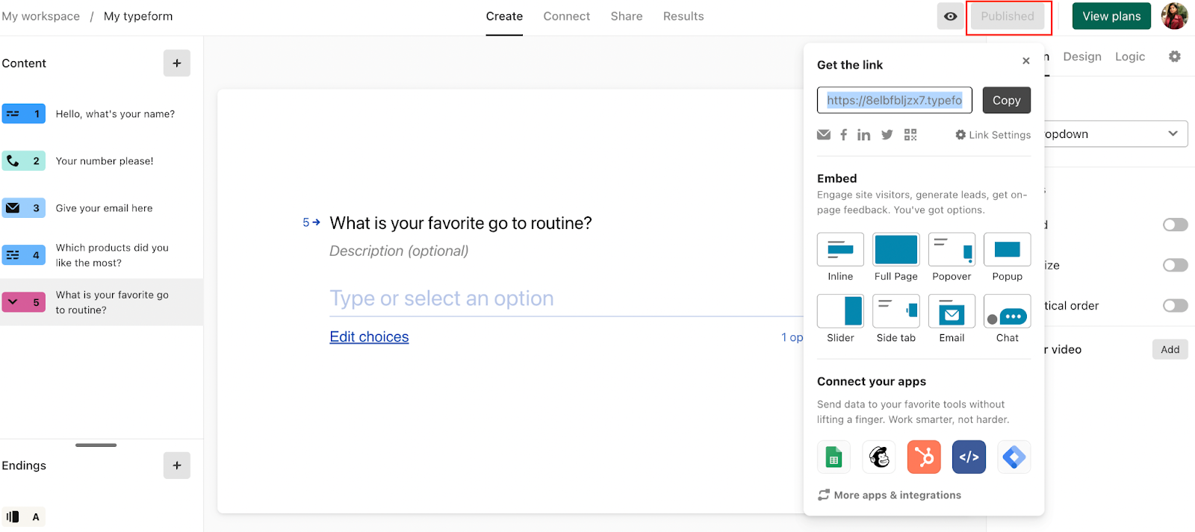This screenshot has width=1195, height=532.
Task: Preview typeform with eye icon
Action: coord(950,16)
